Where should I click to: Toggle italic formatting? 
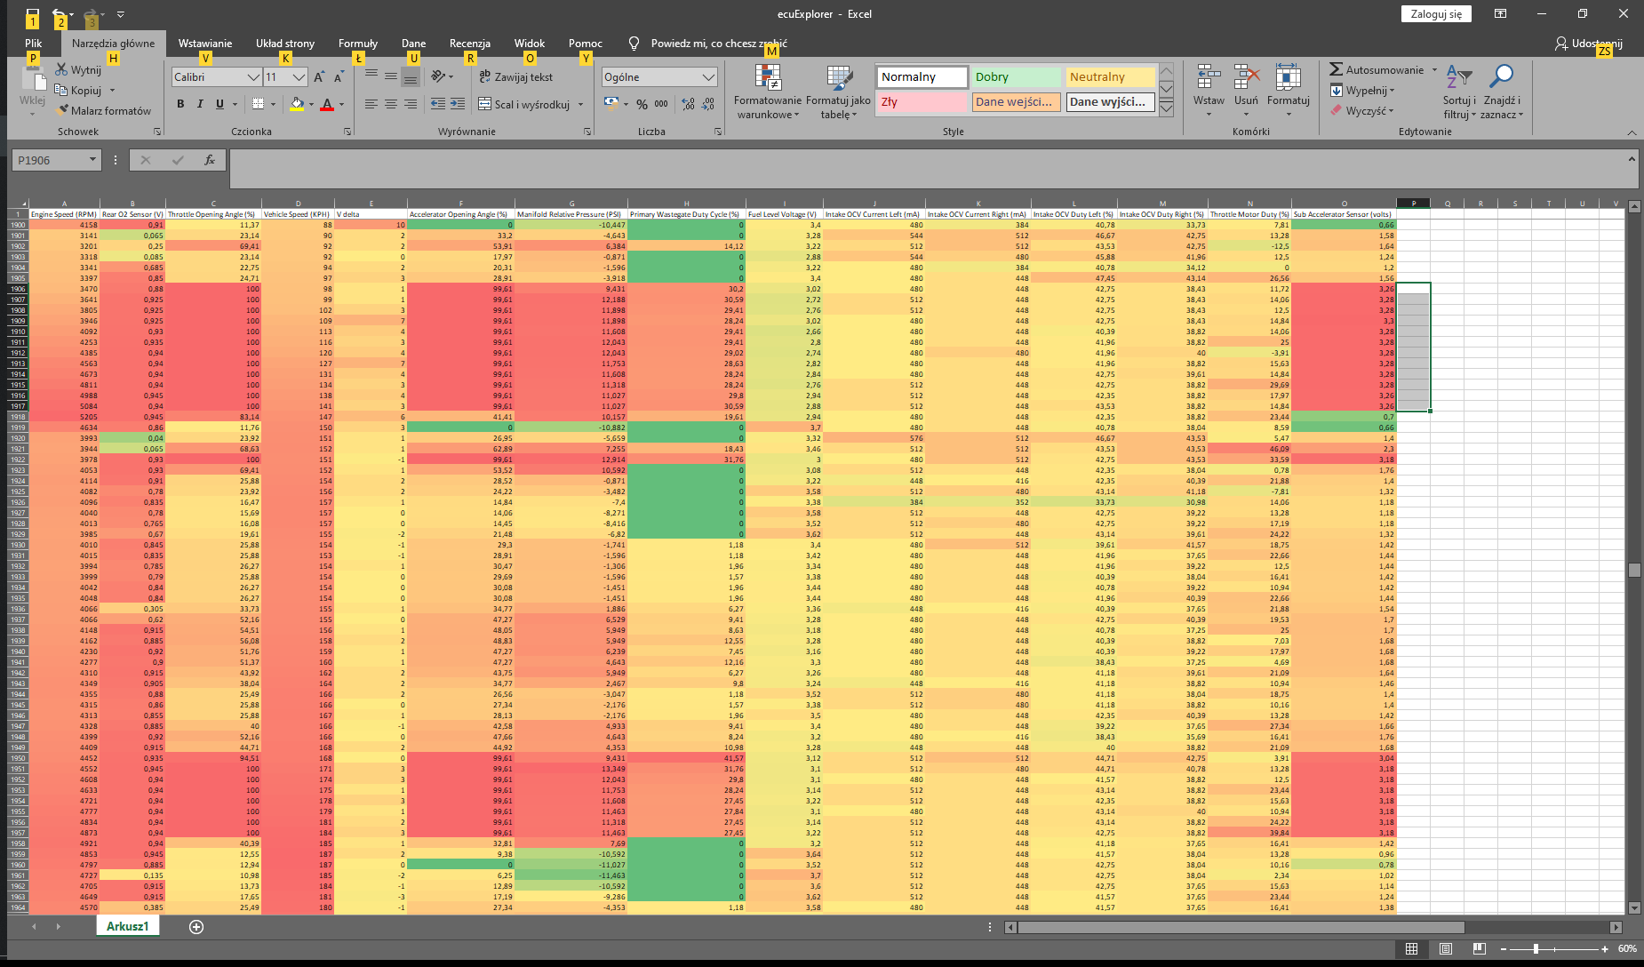[x=200, y=104]
